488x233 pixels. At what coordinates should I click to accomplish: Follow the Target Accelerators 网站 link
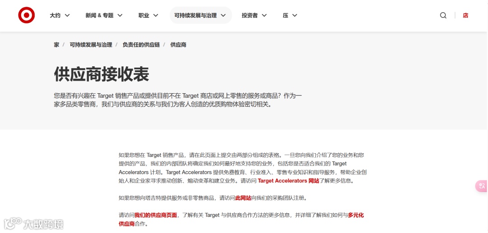(288, 181)
